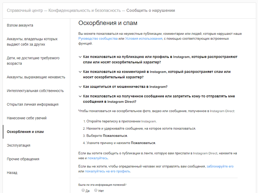This screenshot has width=258, height=193.
Task: Open 'Эксплуатация' sidebar section
Action: (x=18, y=145)
